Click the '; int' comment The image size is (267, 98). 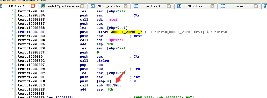click(x=135, y=77)
